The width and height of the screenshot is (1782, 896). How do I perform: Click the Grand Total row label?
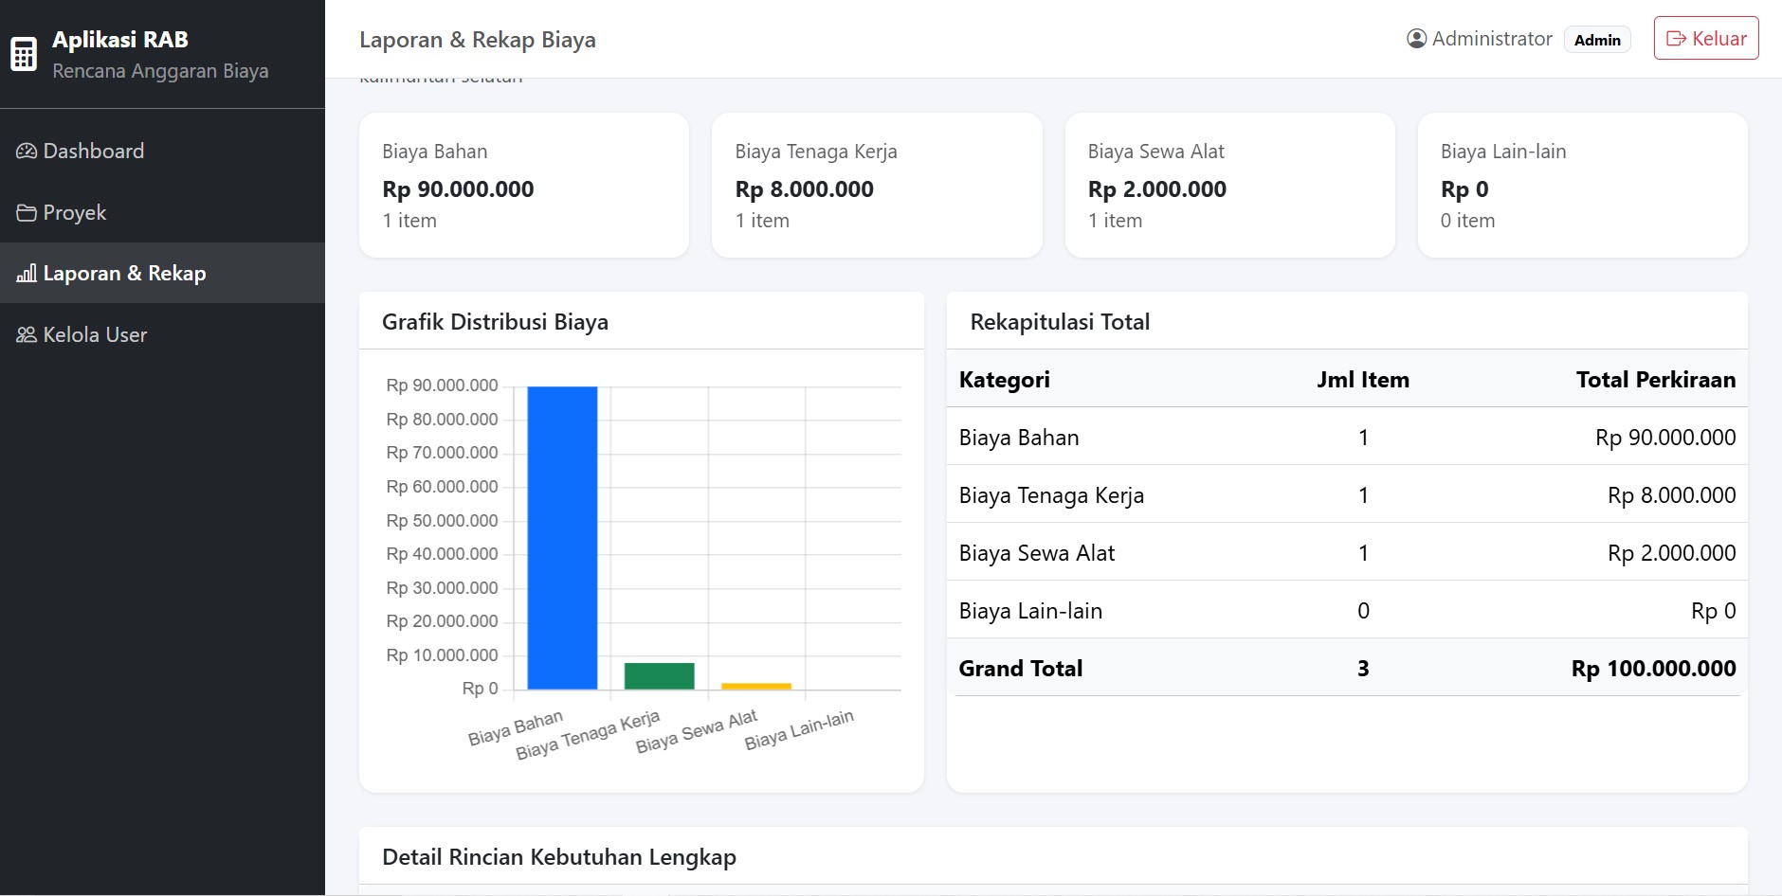coord(1021,669)
